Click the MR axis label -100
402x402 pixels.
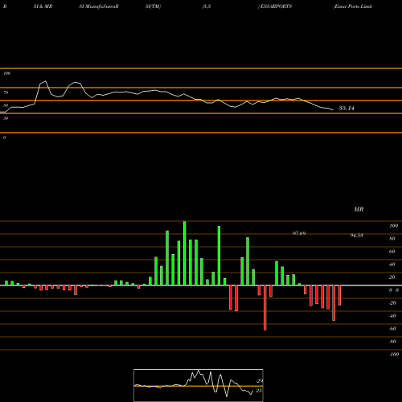click(394, 355)
